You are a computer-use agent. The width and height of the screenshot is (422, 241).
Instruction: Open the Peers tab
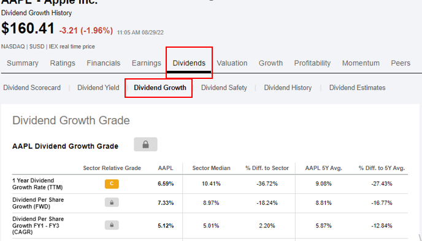401,63
